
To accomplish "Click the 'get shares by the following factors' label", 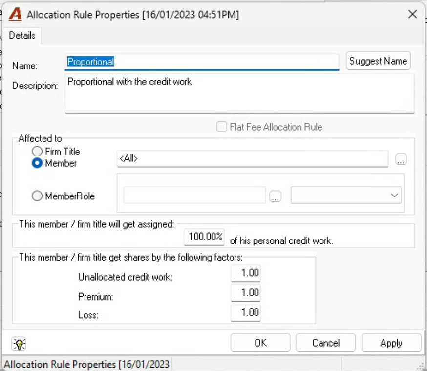I will pos(130,257).
